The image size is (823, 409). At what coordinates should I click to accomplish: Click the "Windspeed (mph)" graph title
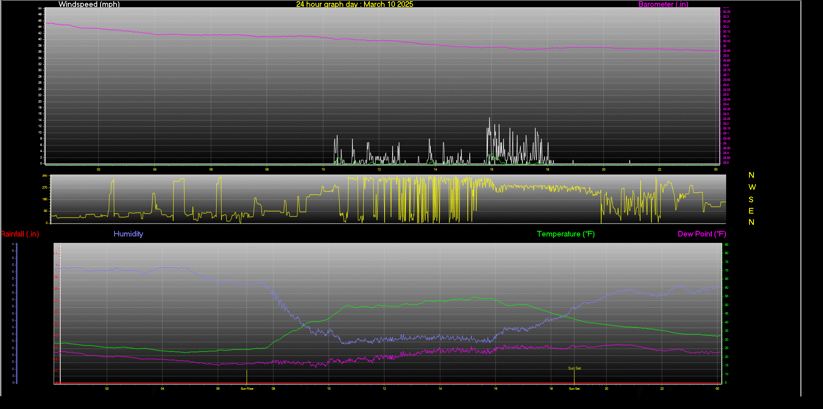[89, 4]
